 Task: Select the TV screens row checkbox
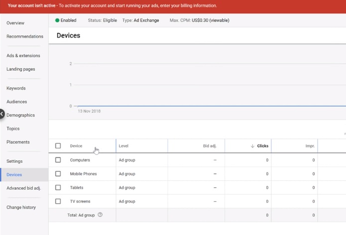point(58,201)
